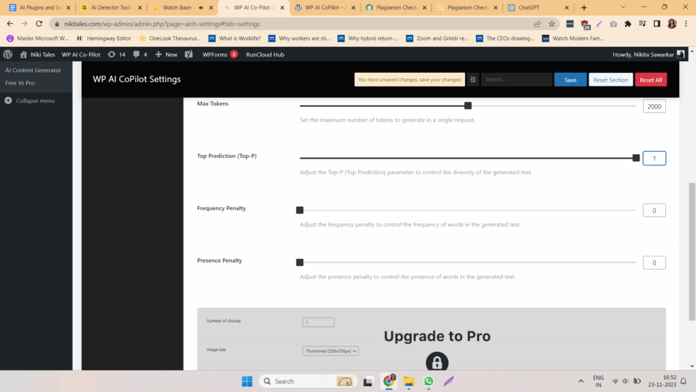Toggle the Chrome side panel icon
The height and width of the screenshot is (392, 696).
657,24
